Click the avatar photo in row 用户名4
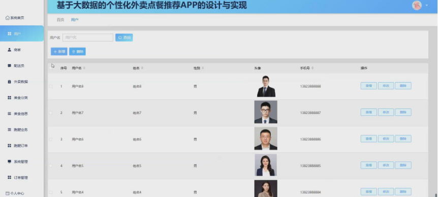Screen dimensions: 438x197 click(266, 189)
